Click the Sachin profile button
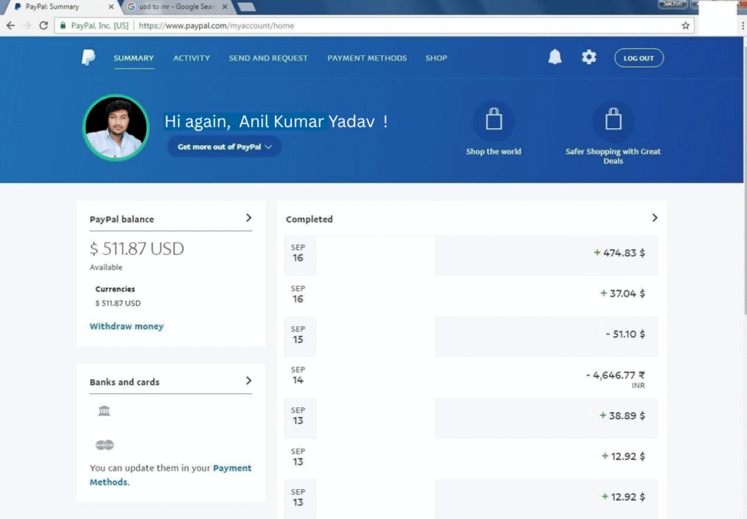The width and height of the screenshot is (747, 519). click(x=672, y=4)
